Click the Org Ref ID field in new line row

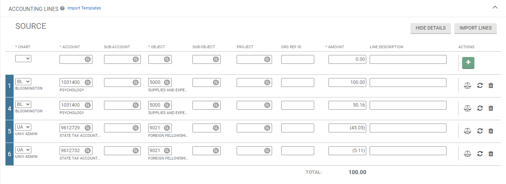point(298,59)
